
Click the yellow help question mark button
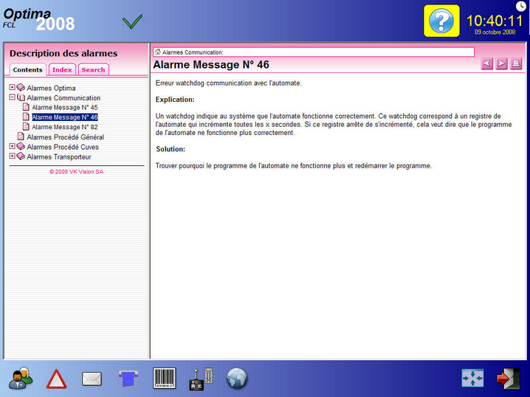click(441, 21)
